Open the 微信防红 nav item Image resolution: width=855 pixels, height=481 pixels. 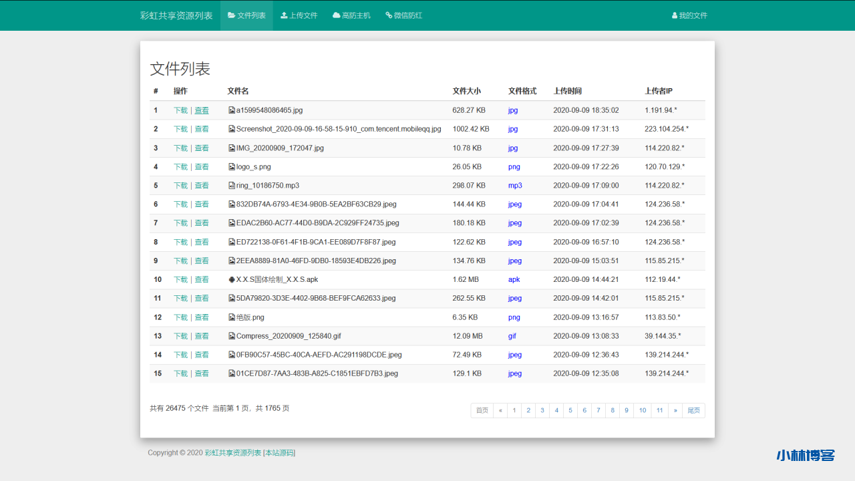click(403, 15)
